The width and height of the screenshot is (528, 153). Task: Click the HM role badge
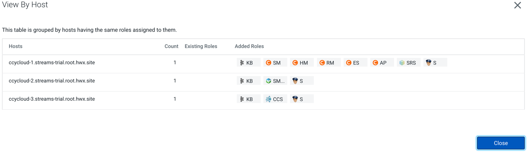302,63
